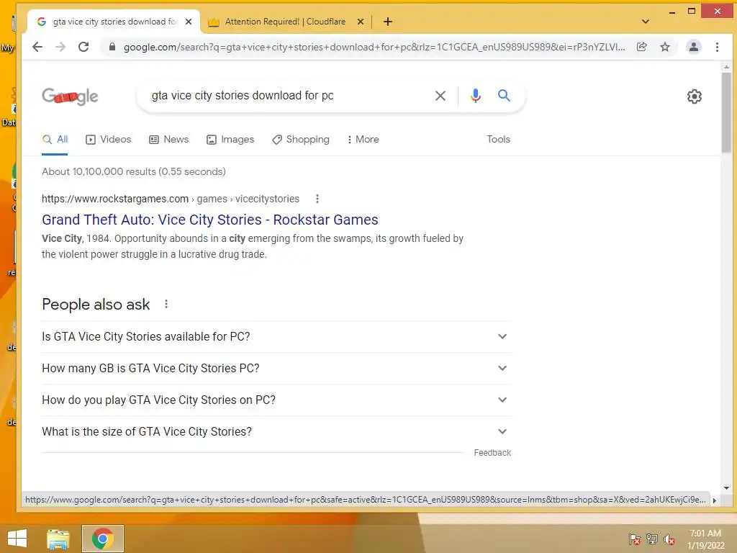
Task: Open Google quick settings gear
Action: 695,96
